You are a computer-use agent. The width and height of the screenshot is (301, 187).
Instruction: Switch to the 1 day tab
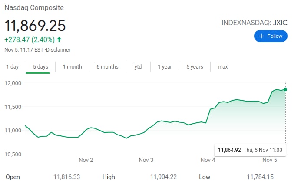pyautogui.click(x=12, y=67)
